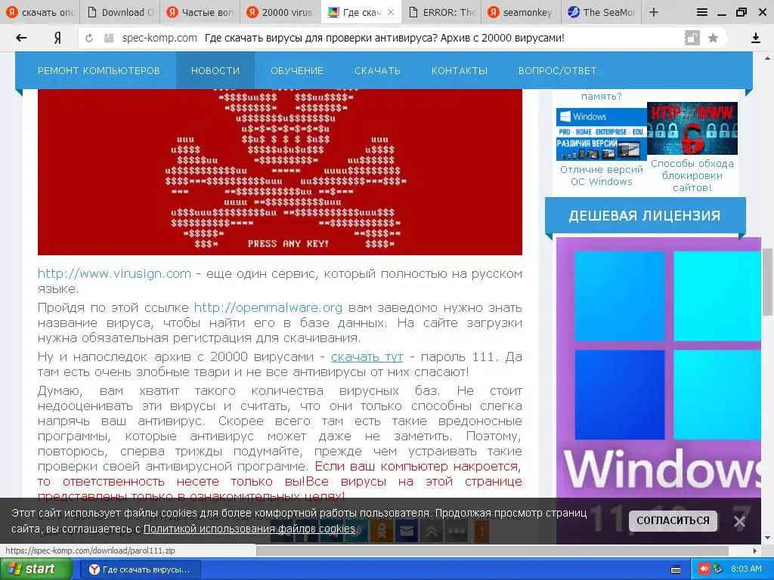Open 'Способы обхода блокировки сайтов!' link

692,175
